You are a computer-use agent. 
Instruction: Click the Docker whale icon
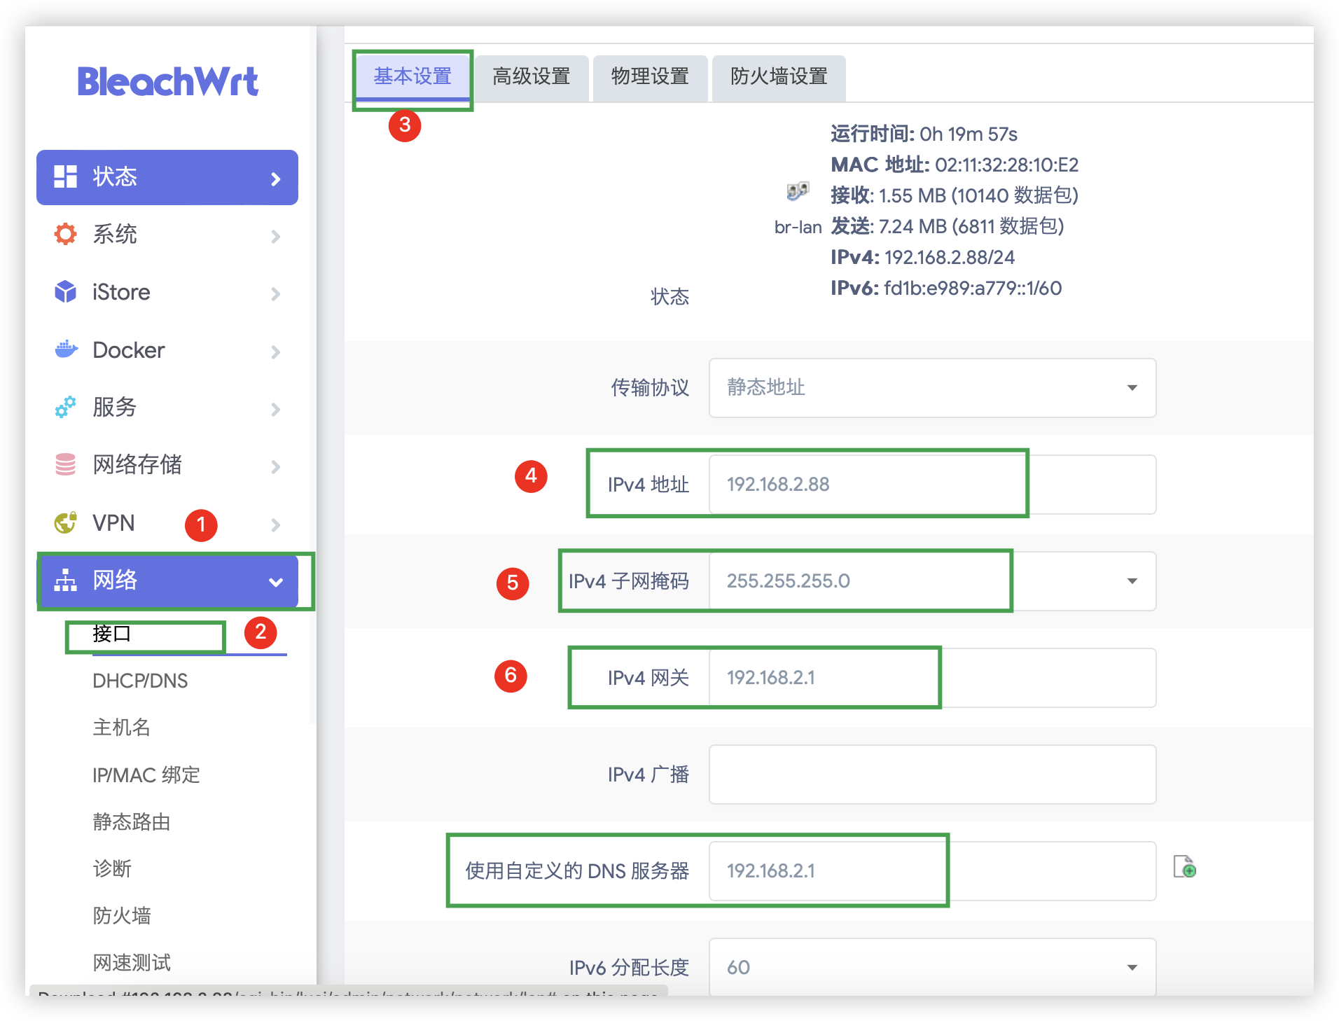pos(66,349)
